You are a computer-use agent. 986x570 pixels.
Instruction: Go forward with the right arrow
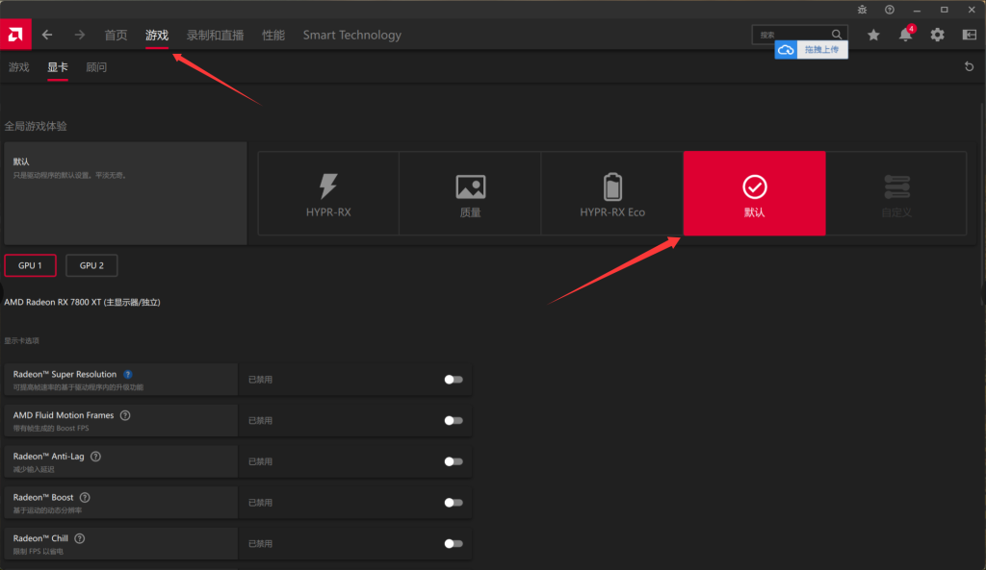point(79,35)
